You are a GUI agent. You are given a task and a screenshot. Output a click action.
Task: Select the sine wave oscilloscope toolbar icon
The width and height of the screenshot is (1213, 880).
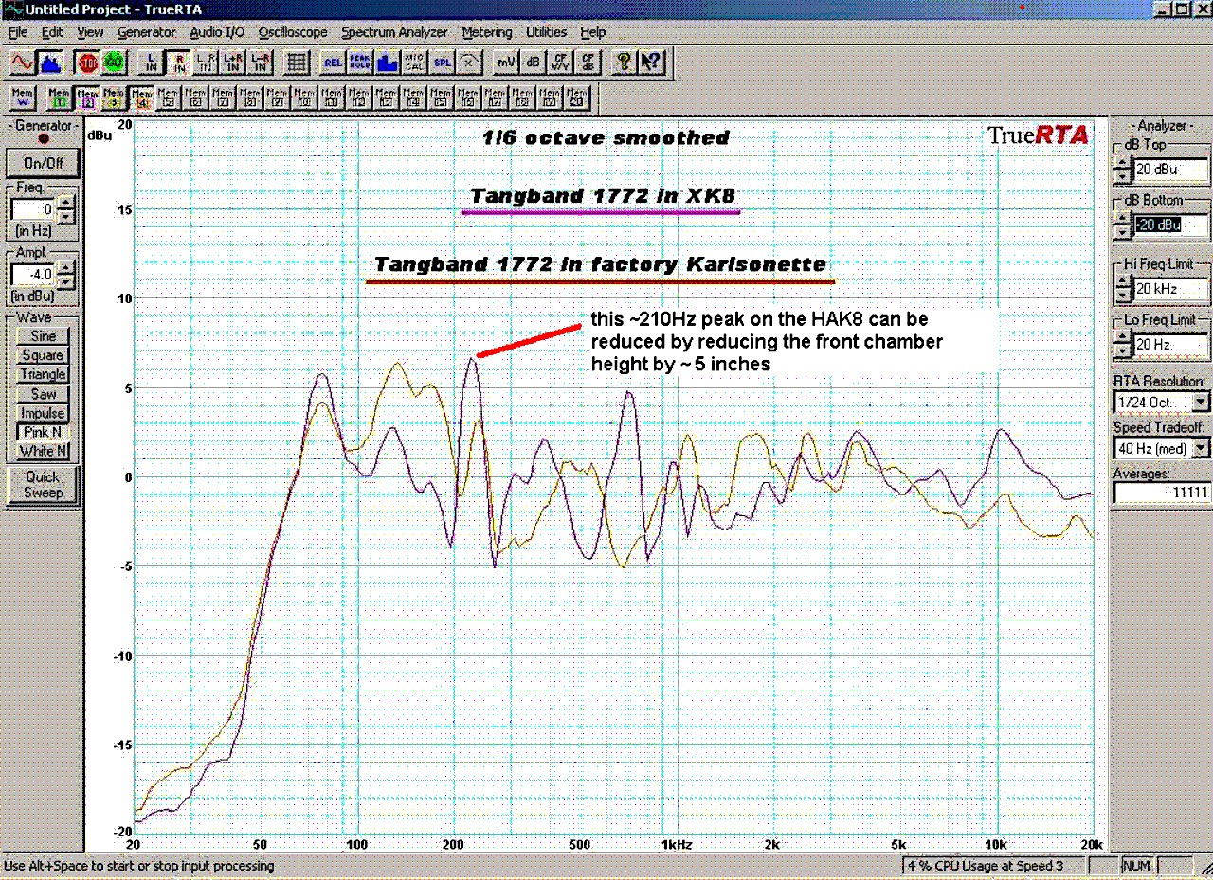tap(22, 63)
